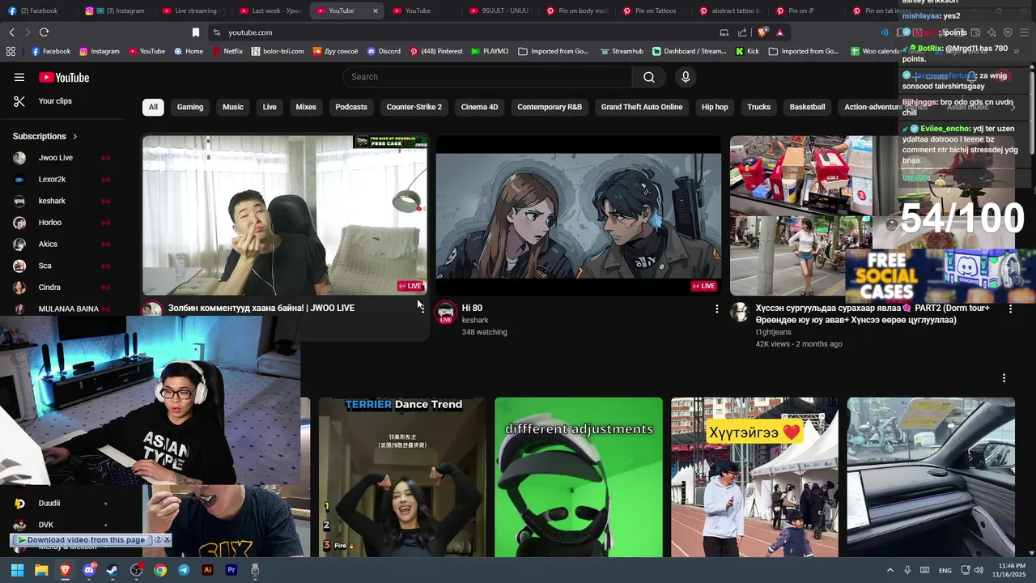
Task: Open the Netflix bookmark
Action: 227,51
